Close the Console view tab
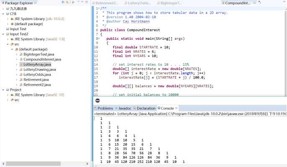Viewport: 287px width, 167px height. coord(176,108)
